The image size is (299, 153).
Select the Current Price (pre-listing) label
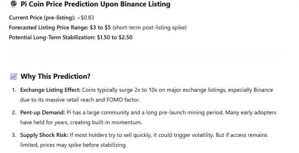click(42, 18)
